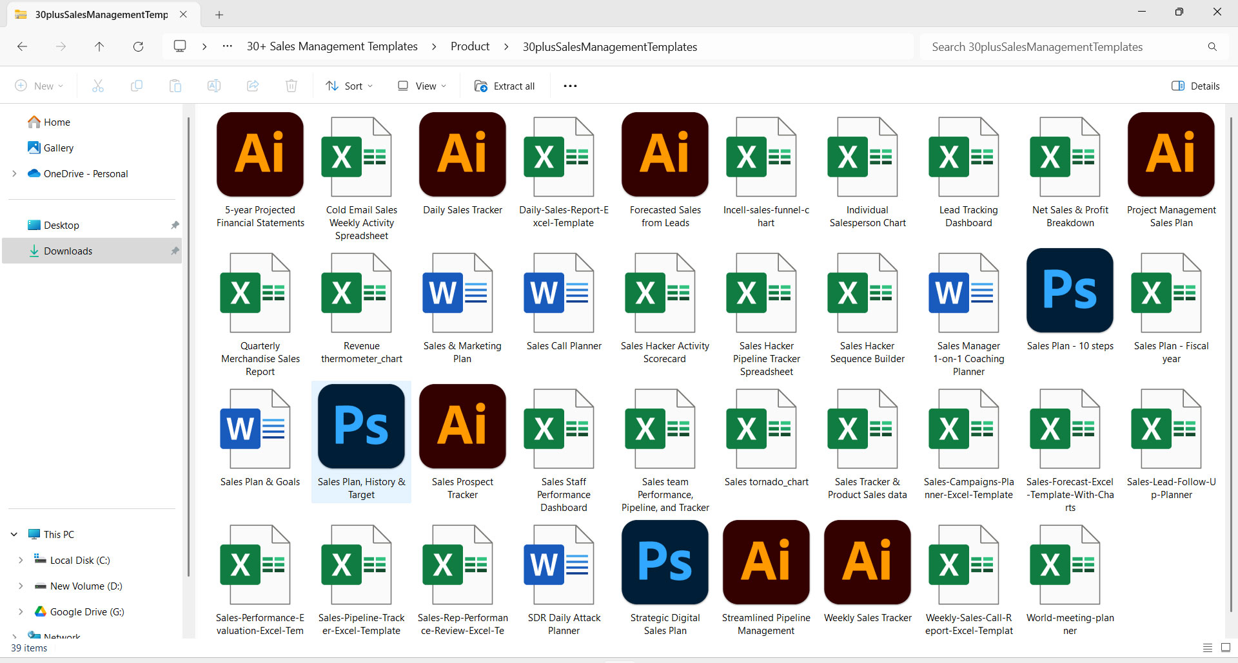Switch to details list view in status bar

[x=1208, y=648]
